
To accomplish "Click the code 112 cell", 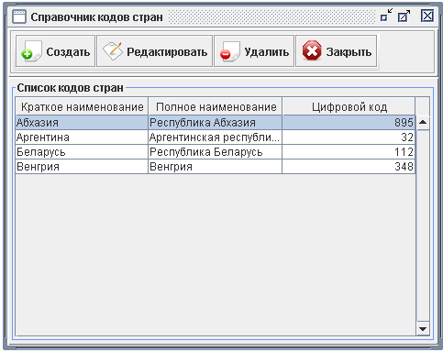I will click(349, 152).
